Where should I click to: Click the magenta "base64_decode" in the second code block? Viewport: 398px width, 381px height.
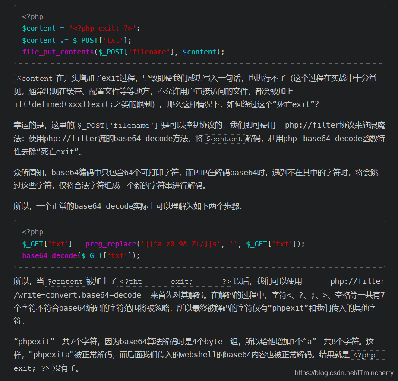(50, 256)
